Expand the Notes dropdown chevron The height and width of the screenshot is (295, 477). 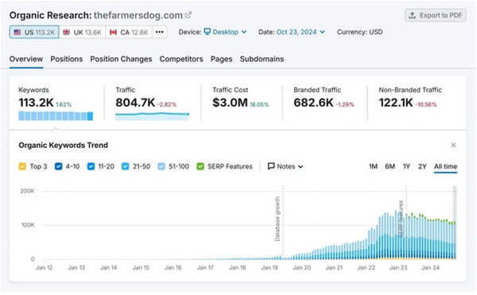click(301, 167)
